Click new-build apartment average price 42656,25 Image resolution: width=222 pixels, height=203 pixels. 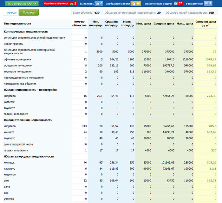coord(168,96)
